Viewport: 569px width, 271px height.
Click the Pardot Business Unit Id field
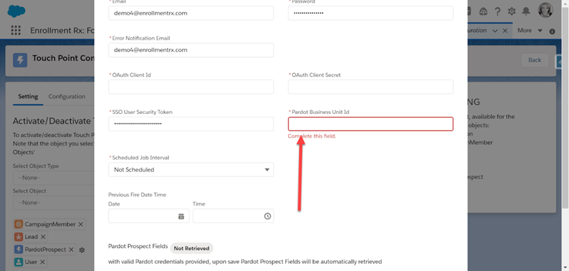point(371,124)
